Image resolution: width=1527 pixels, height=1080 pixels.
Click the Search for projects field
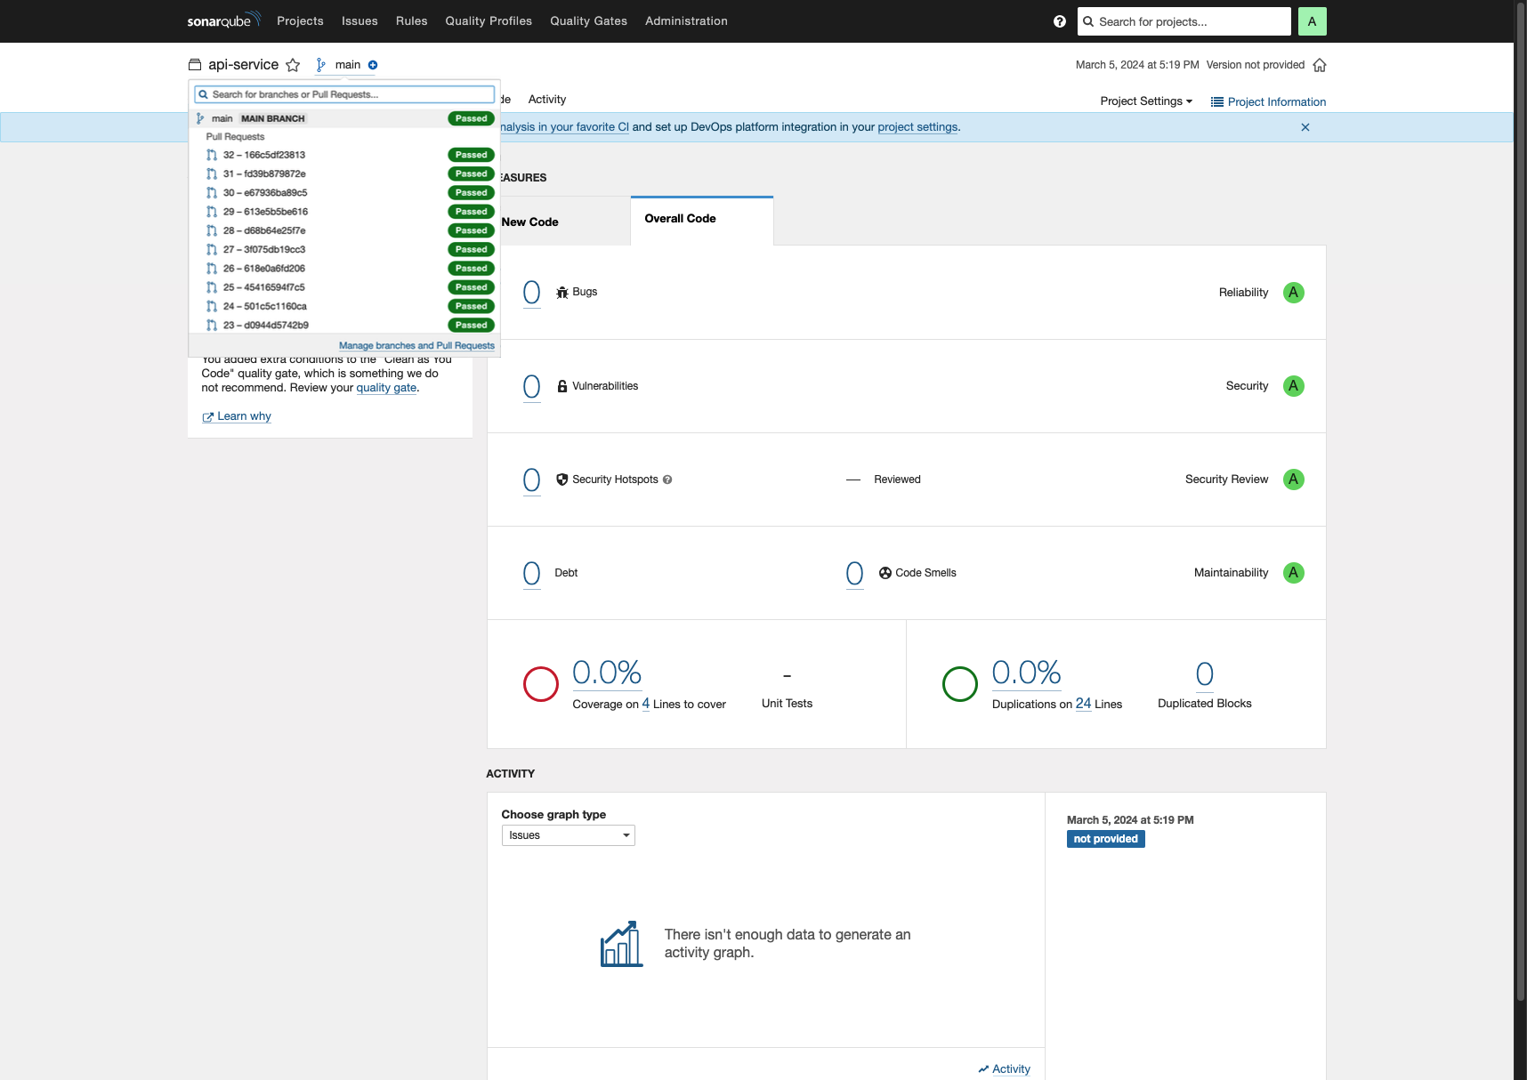pyautogui.click(x=1184, y=20)
